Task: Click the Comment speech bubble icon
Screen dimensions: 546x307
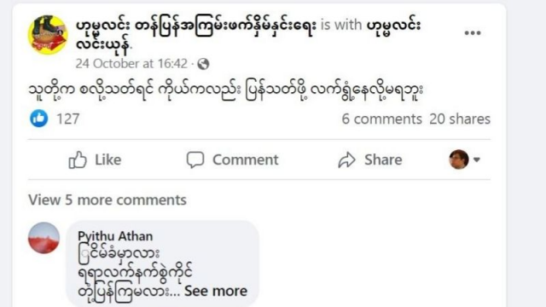Action: pyautogui.click(x=195, y=159)
